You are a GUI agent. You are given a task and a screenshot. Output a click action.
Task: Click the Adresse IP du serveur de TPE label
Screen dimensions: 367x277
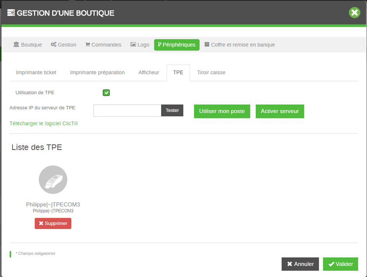click(42, 108)
